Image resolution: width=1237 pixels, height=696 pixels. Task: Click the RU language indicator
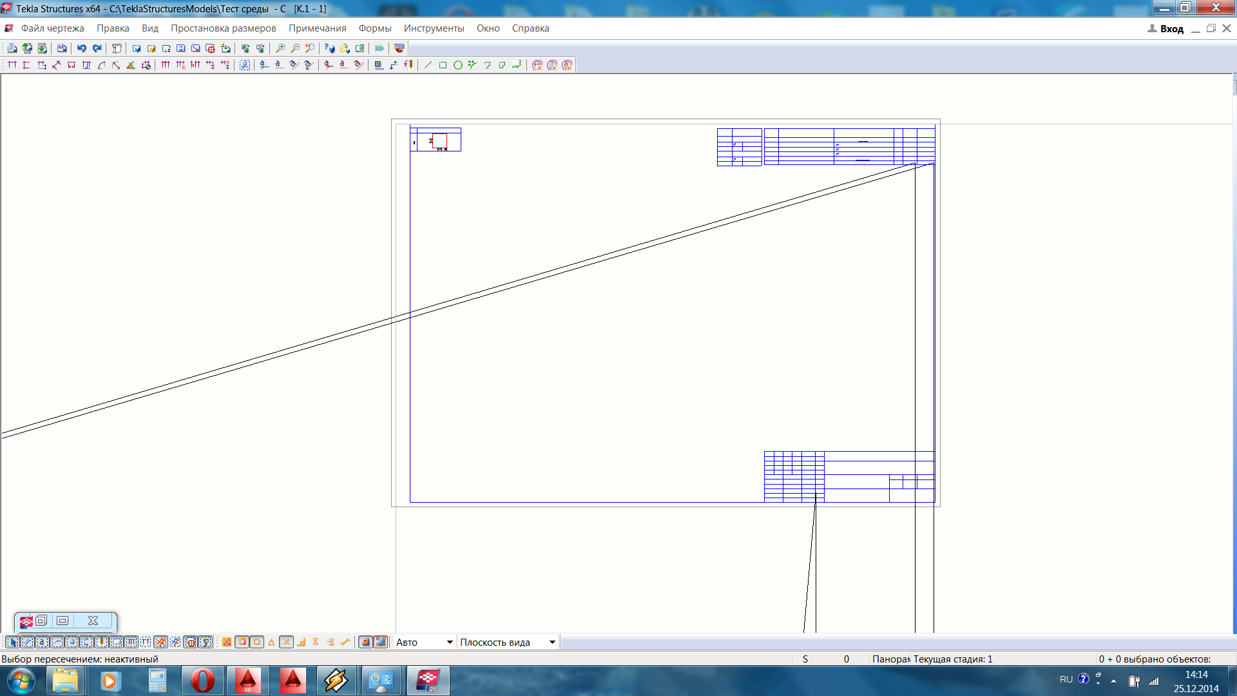click(1066, 679)
